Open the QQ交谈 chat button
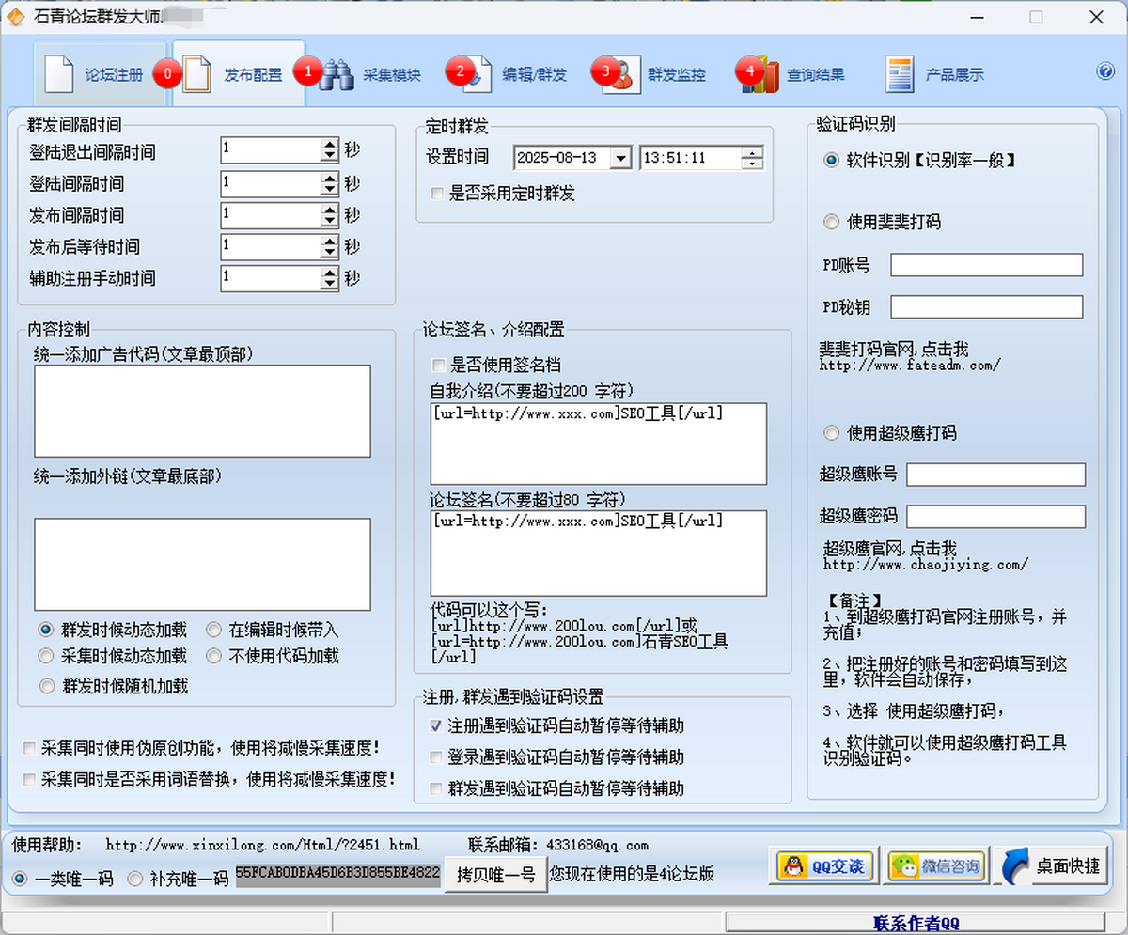 [825, 866]
